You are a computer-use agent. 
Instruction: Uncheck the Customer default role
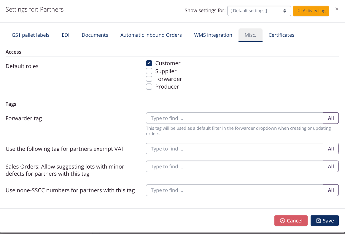[x=149, y=63]
